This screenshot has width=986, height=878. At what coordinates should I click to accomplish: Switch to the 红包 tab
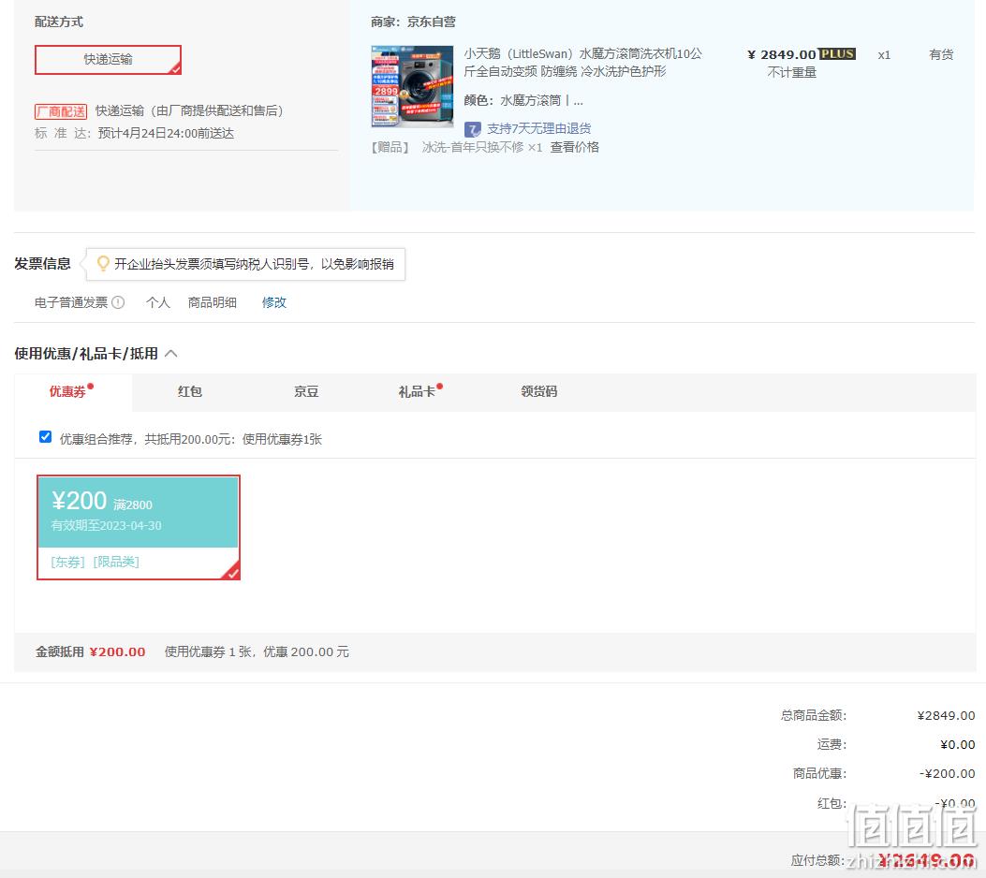189,391
